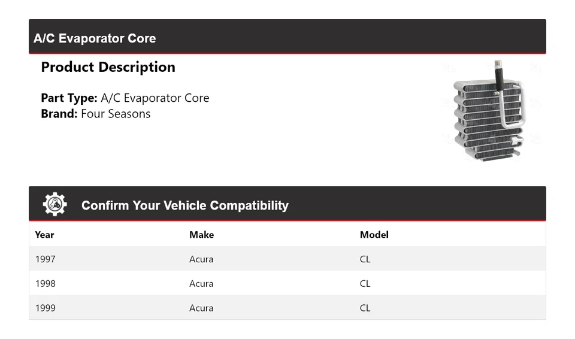Click the CL model in 1997 row
The width and height of the screenshot is (575, 339).
pyautogui.click(x=365, y=259)
